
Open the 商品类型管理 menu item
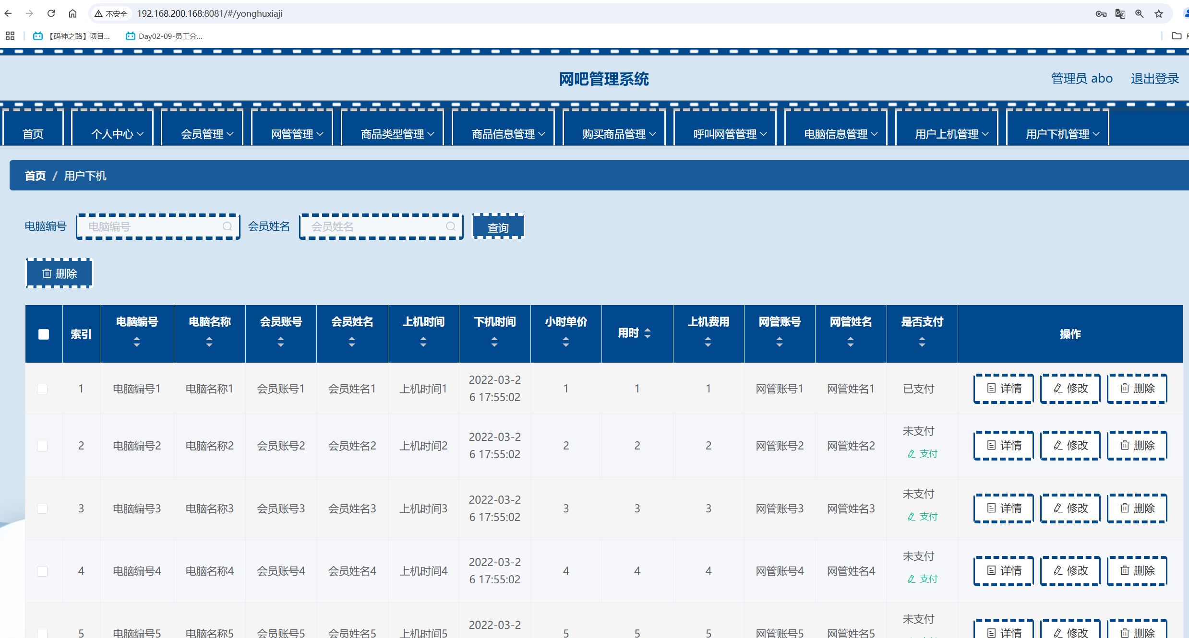(397, 134)
